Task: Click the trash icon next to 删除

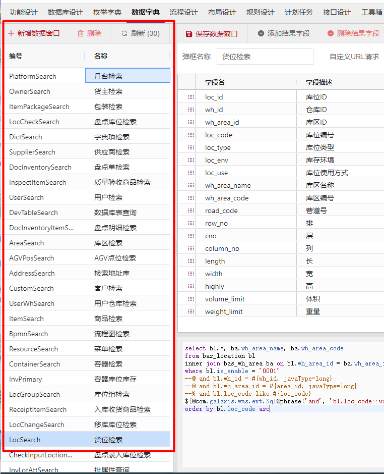Action: click(81, 33)
